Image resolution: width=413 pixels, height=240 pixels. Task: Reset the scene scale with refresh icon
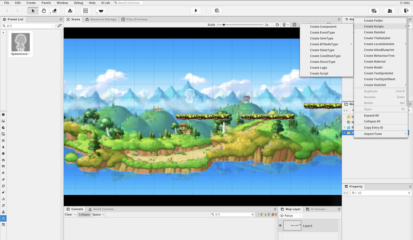tap(277, 25)
